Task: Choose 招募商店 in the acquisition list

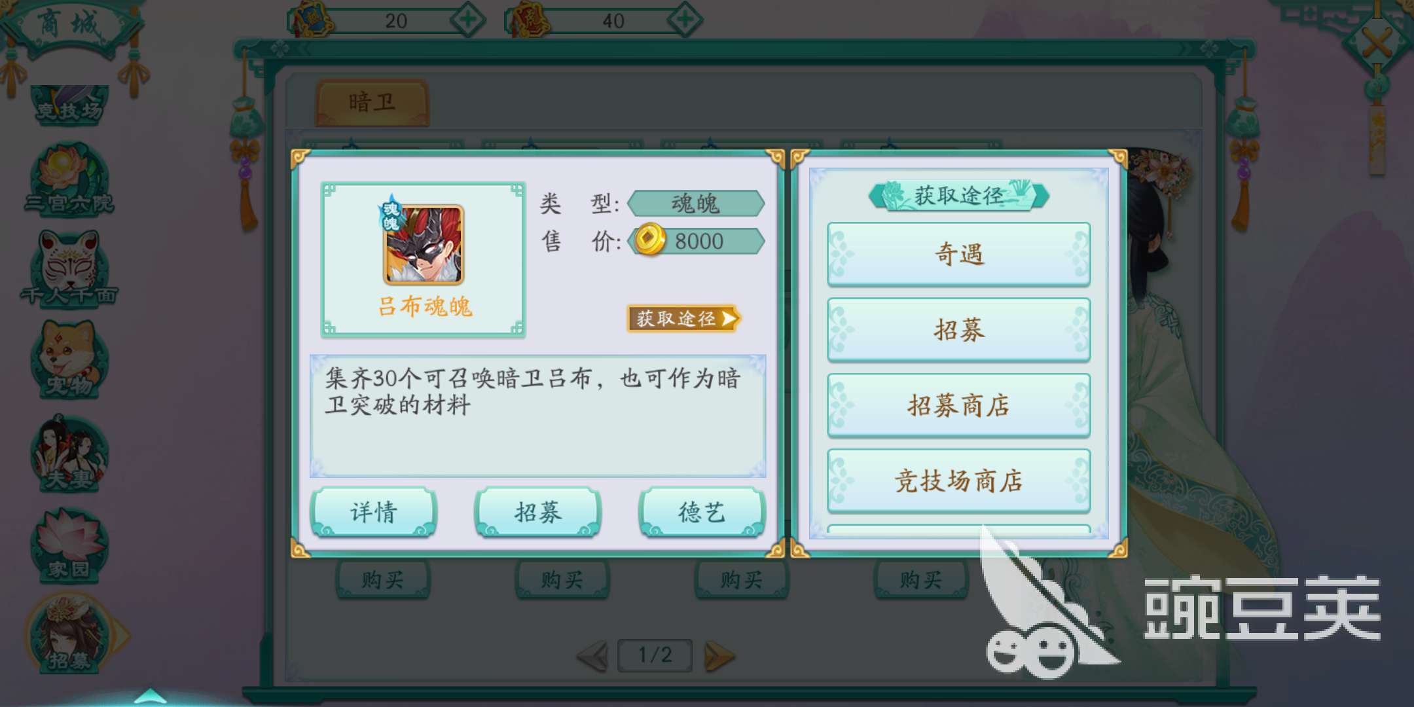Action: (x=959, y=405)
